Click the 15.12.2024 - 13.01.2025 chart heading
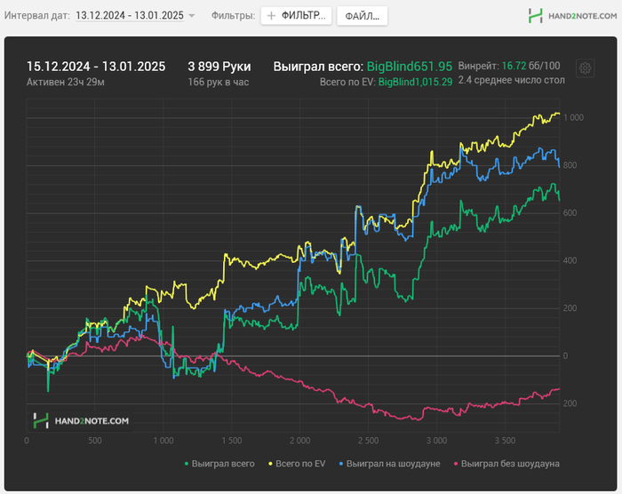The height and width of the screenshot is (494, 622). click(x=96, y=67)
